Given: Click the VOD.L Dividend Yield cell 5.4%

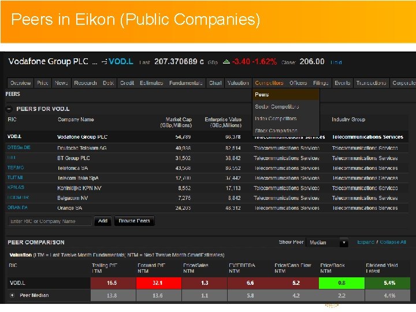Looking at the screenshot, I should tap(388, 283).
